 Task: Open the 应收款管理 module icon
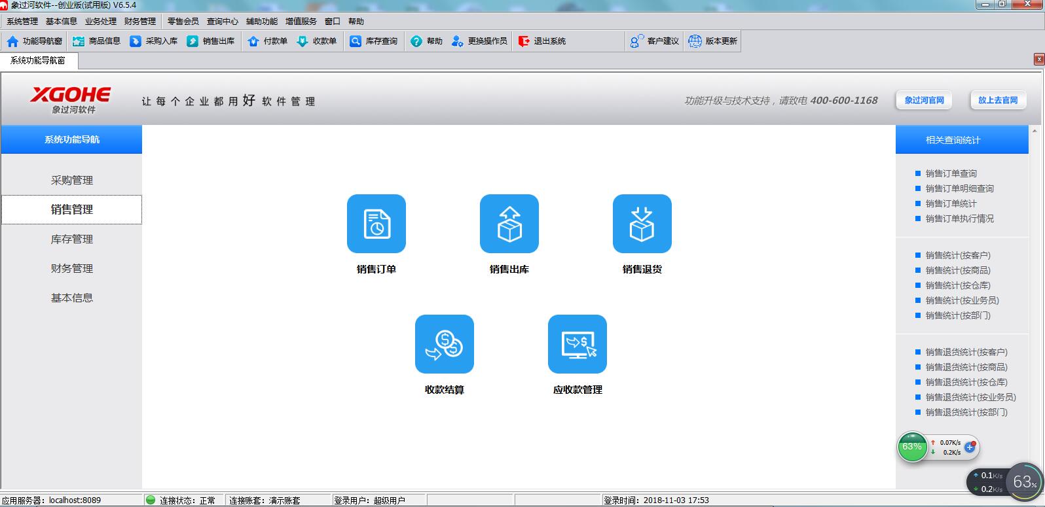point(577,344)
